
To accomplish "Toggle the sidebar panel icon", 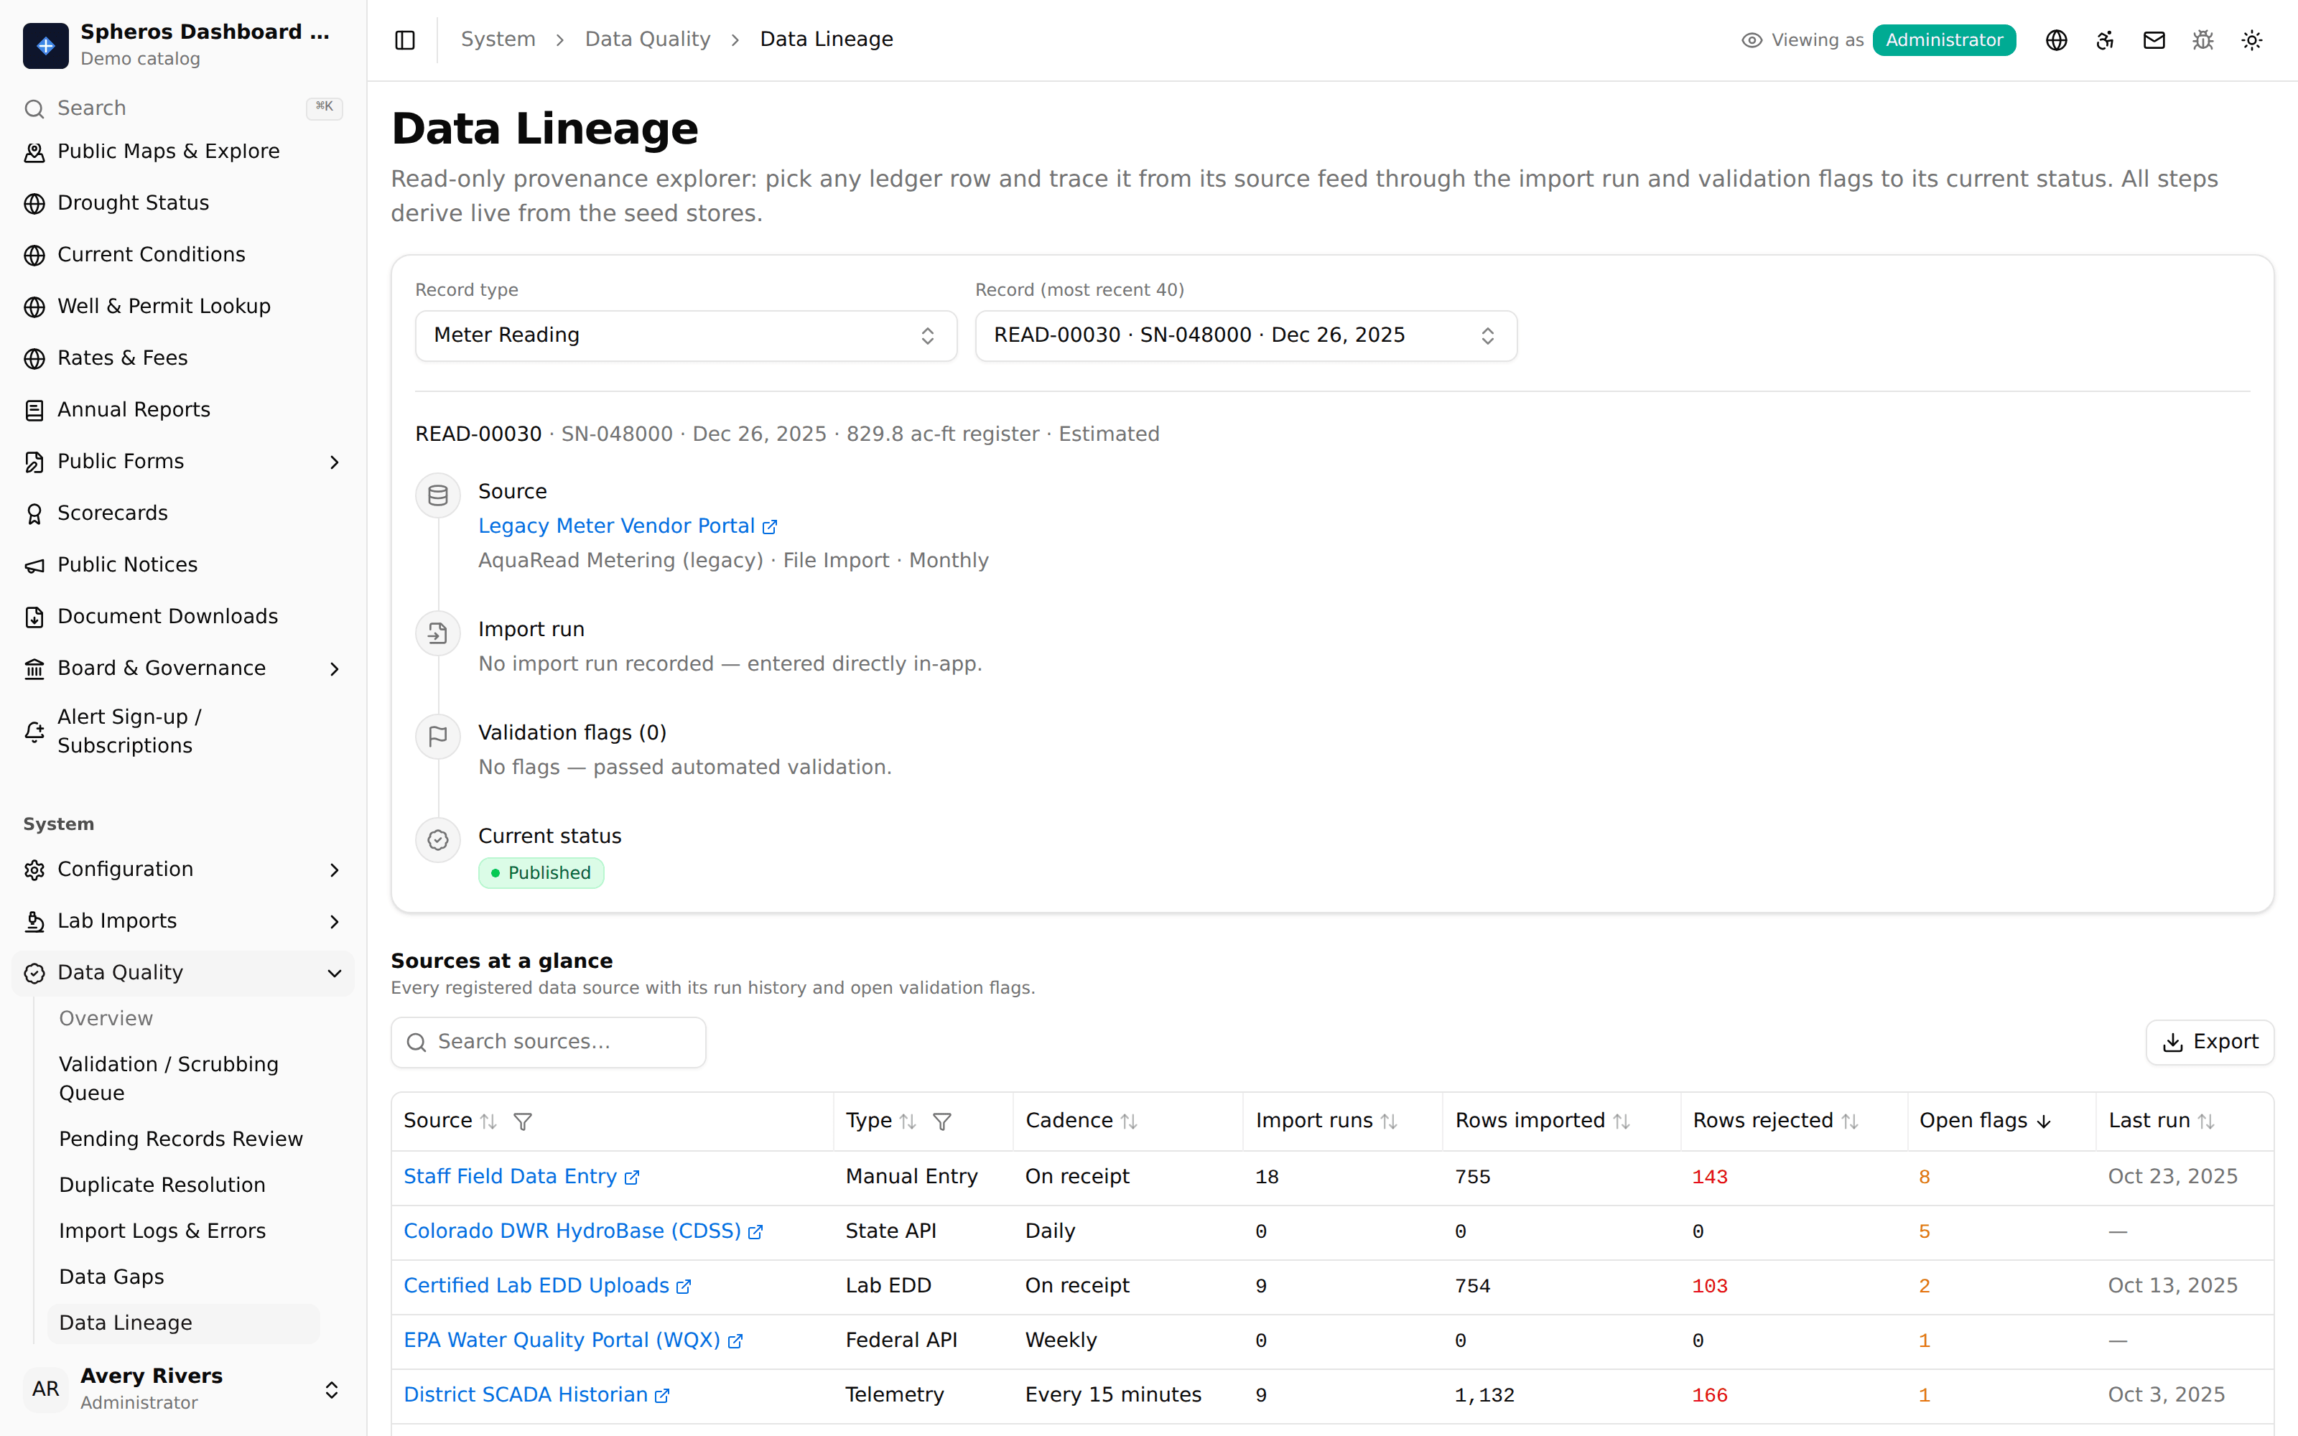I will click(x=404, y=40).
